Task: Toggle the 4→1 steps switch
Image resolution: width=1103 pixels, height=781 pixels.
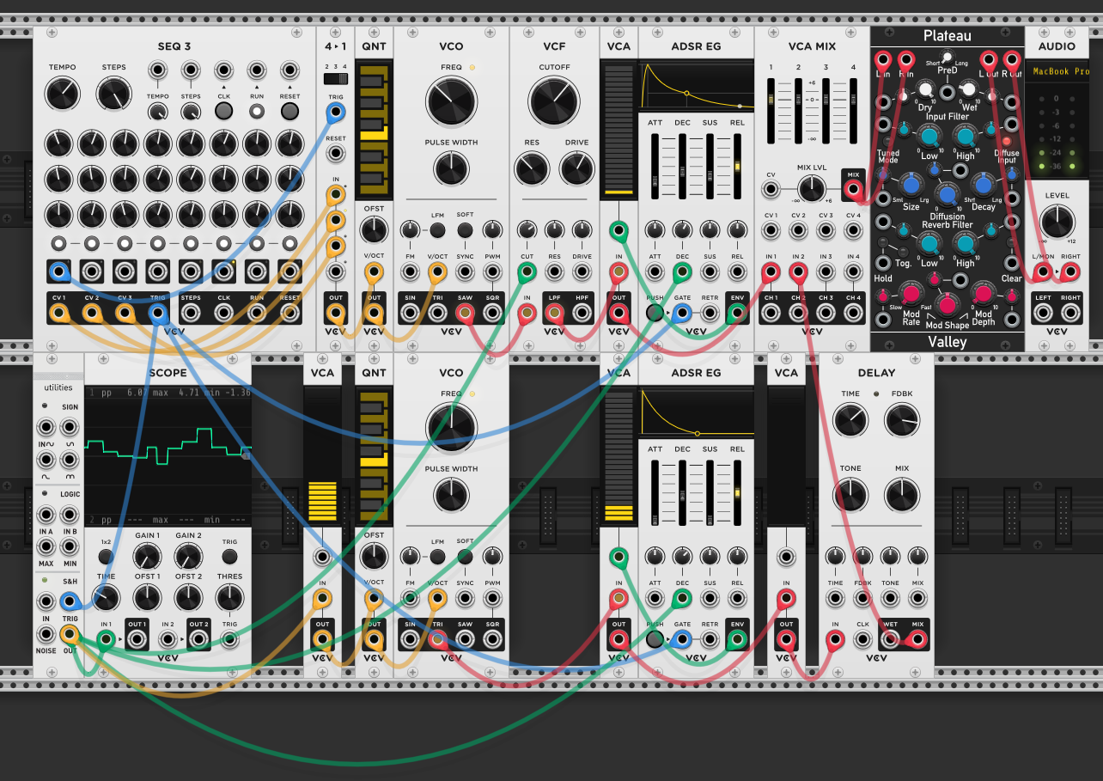Action: (336, 79)
